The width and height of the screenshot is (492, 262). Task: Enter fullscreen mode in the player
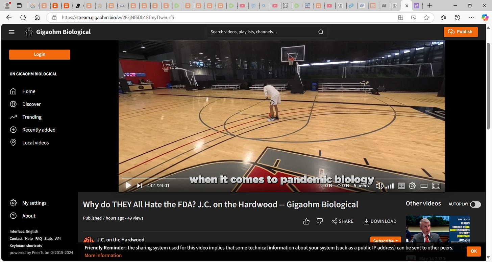tap(436, 186)
